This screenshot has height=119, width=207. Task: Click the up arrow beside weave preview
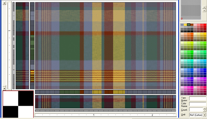tap(204, 7)
